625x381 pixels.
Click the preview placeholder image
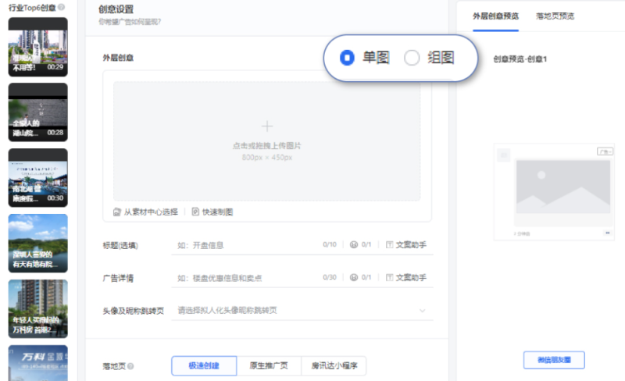(562, 187)
